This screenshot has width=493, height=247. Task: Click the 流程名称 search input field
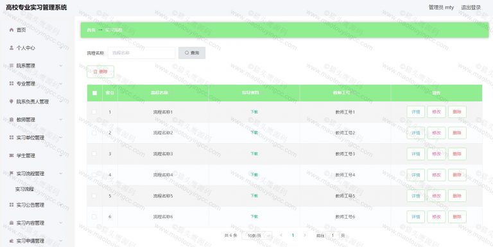click(x=141, y=53)
